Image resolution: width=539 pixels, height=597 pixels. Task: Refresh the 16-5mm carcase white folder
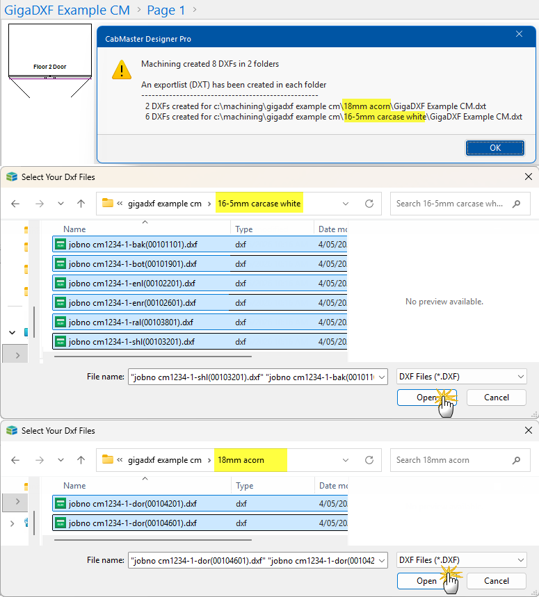coord(369,204)
